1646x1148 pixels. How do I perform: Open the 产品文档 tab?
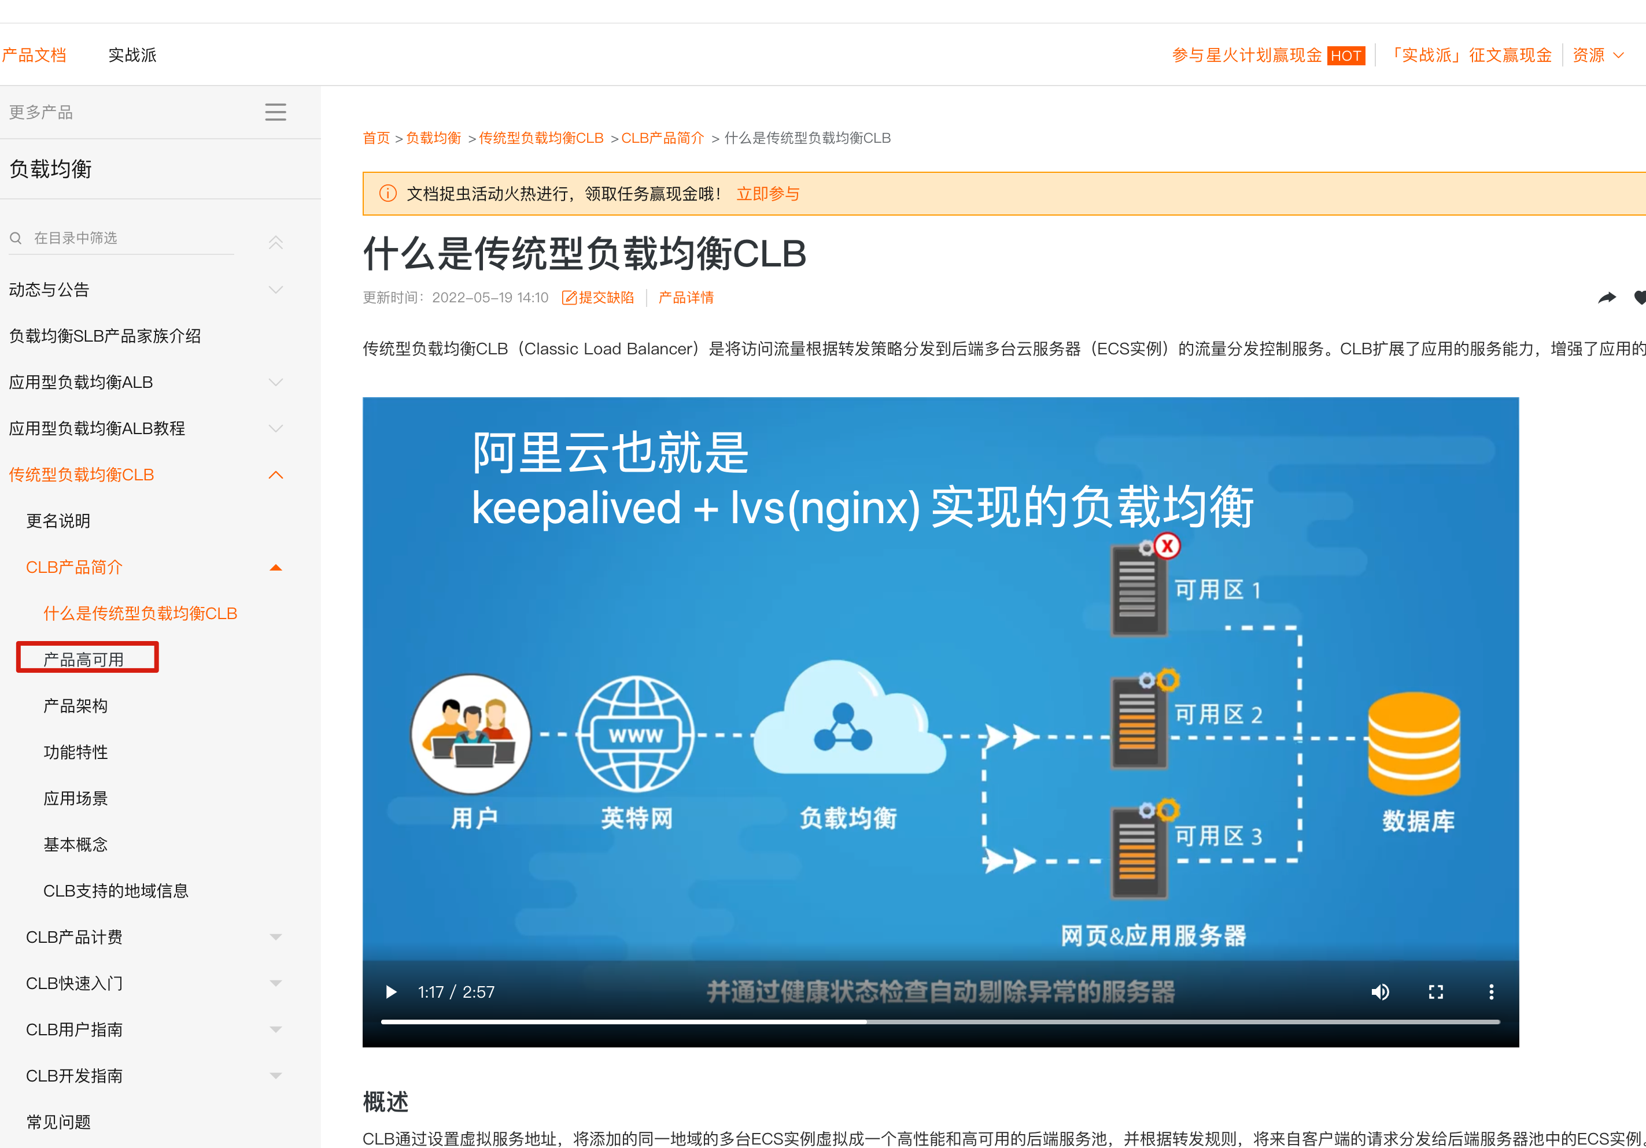click(x=34, y=55)
